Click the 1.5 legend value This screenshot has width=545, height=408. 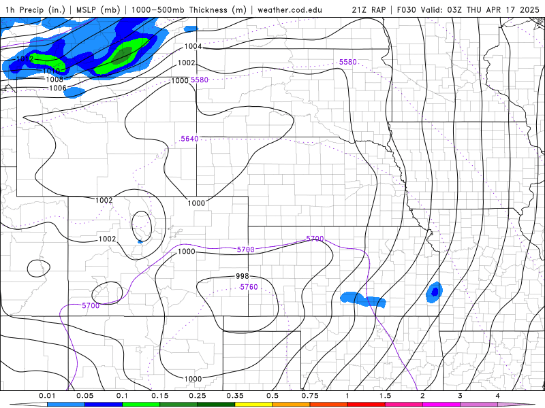[x=385, y=396]
